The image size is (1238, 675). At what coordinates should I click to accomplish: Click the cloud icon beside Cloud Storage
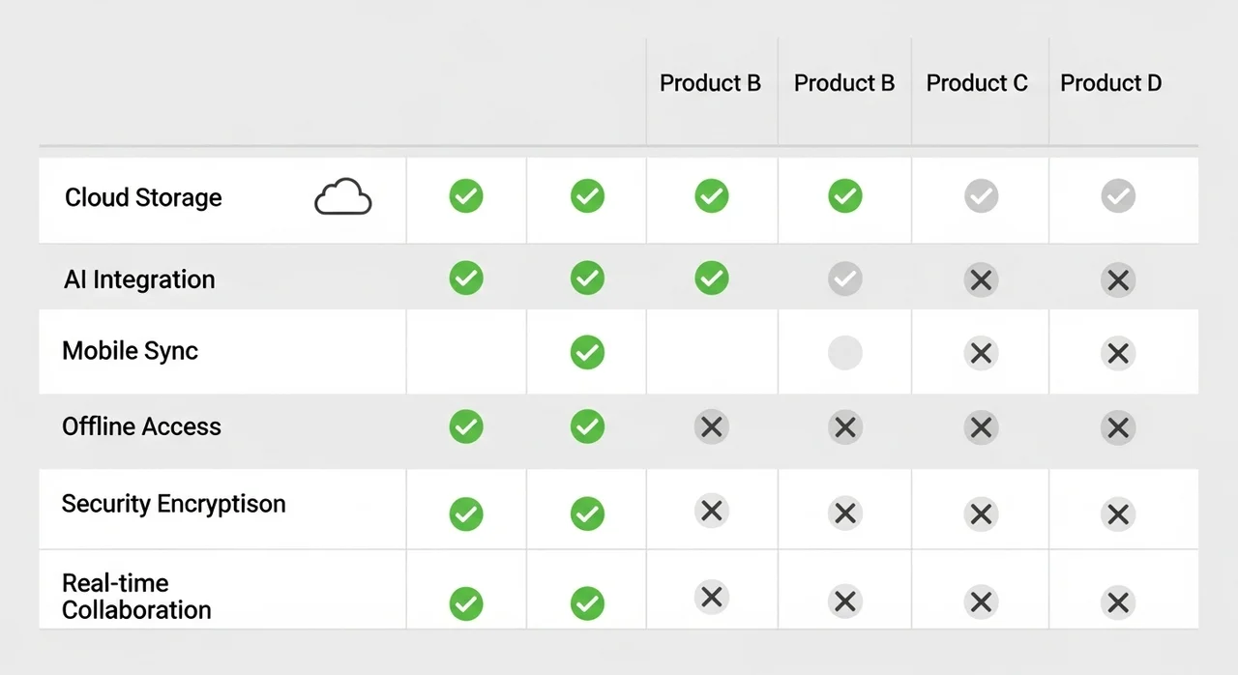tap(342, 197)
